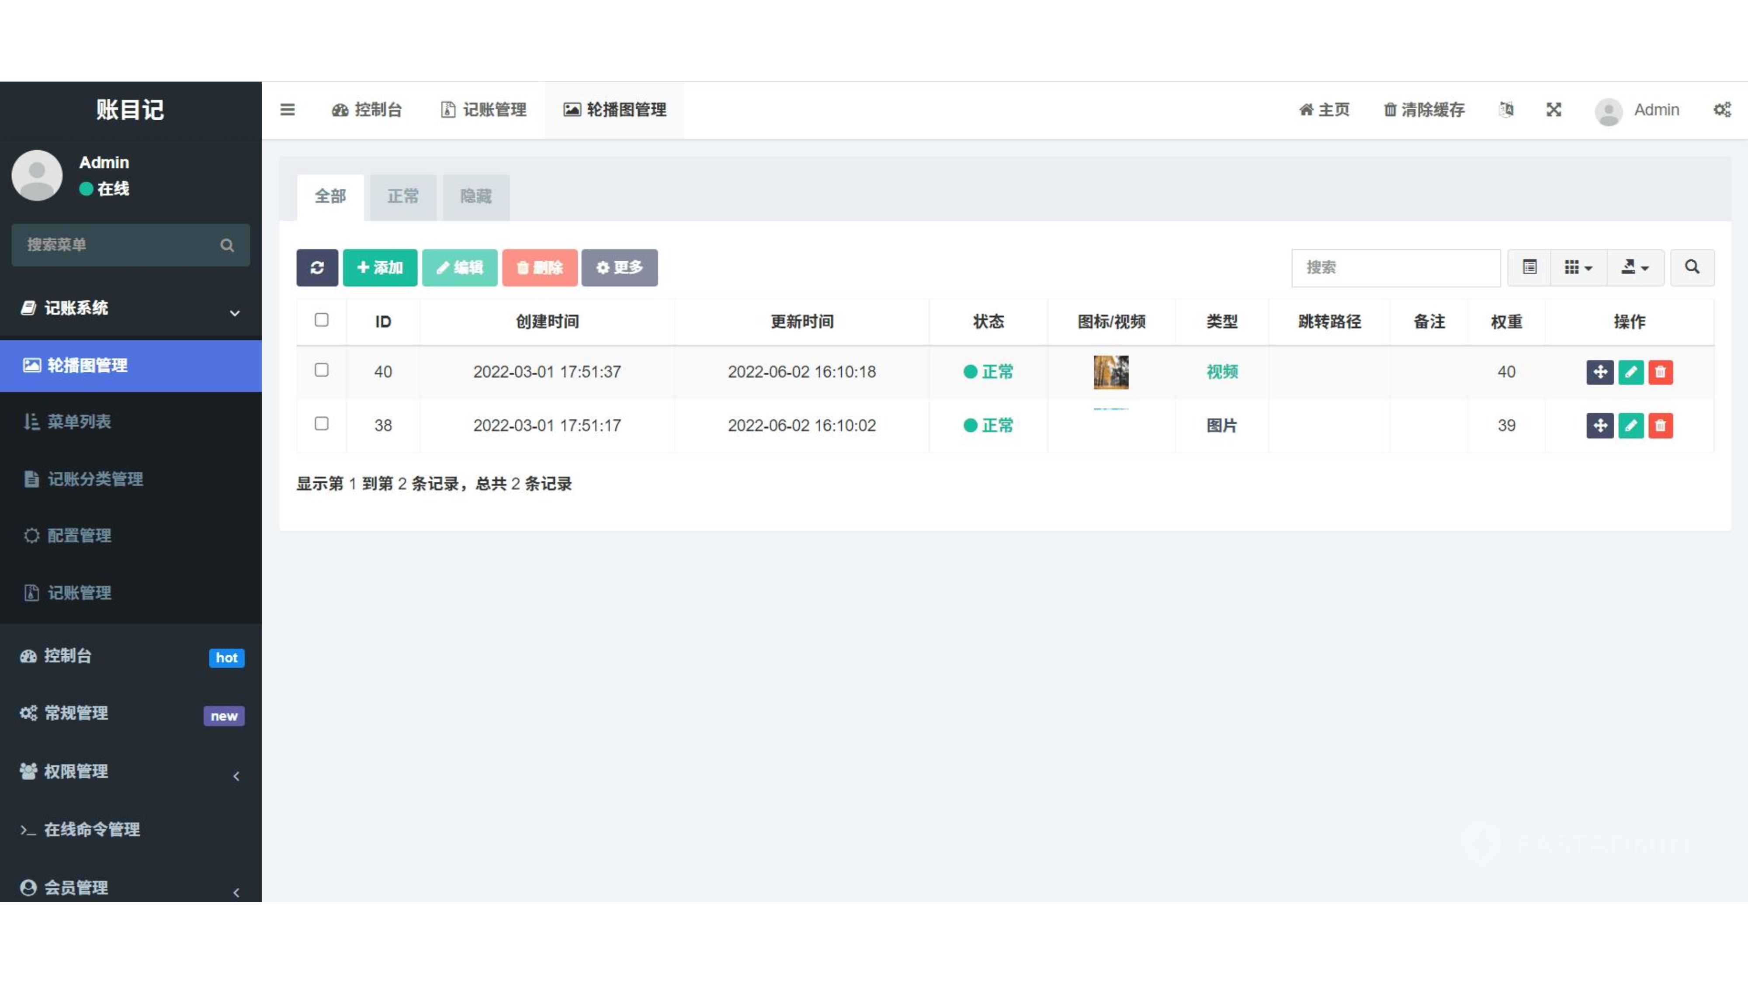The image size is (1748, 983).
Task: Click the 图片 type in row 38
Action: (1221, 426)
